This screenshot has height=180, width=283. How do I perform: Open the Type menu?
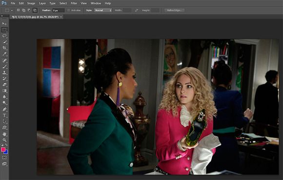click(x=52, y=3)
